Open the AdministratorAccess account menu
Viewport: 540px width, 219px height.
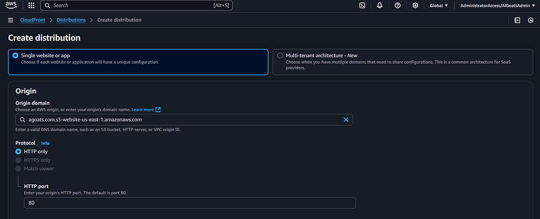pyautogui.click(x=497, y=5)
